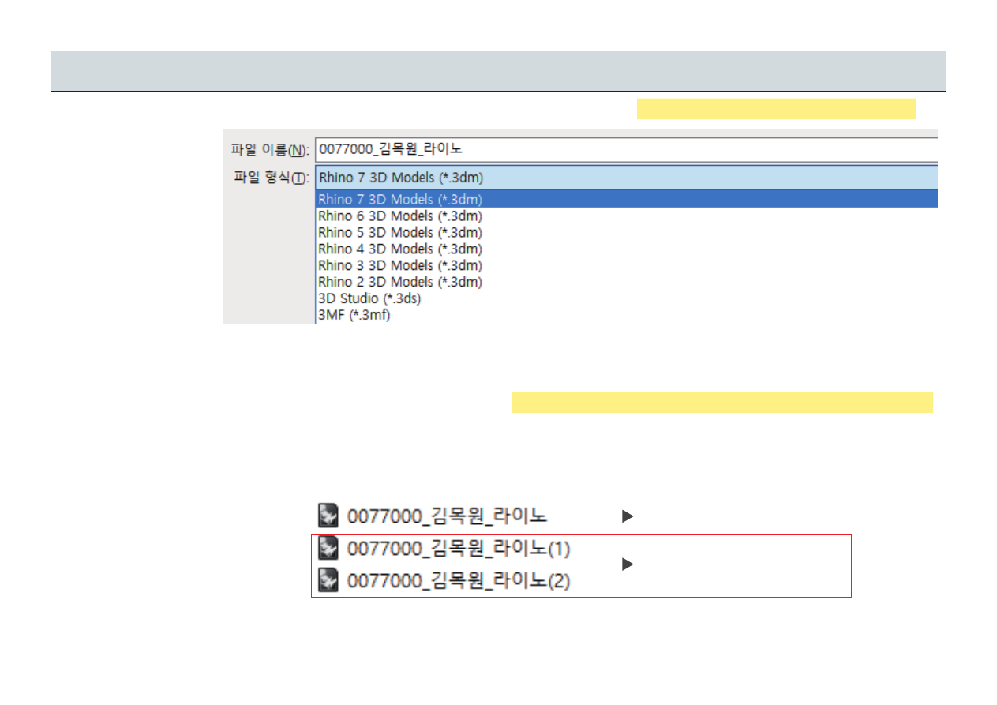Click the yellow highlight bar above the dialog

775,109
